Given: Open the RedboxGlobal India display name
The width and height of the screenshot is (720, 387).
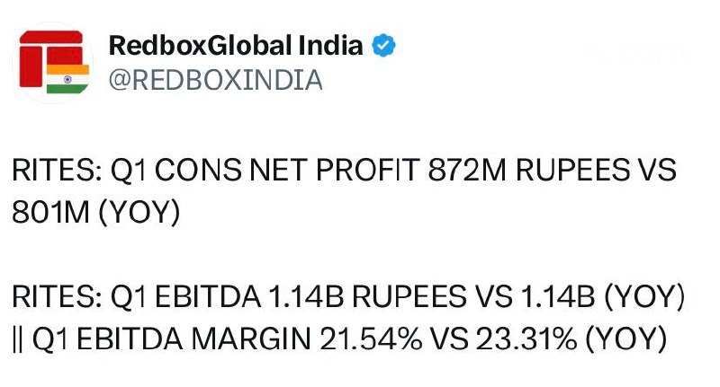Looking at the screenshot, I should [236, 45].
